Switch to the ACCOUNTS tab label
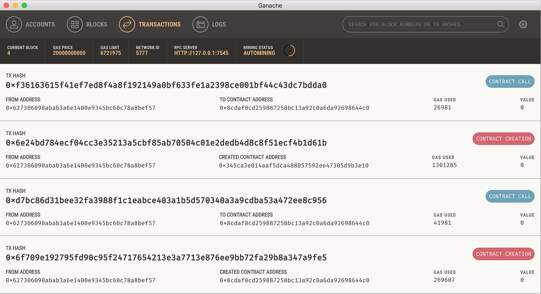The image size is (541, 294). click(40, 24)
